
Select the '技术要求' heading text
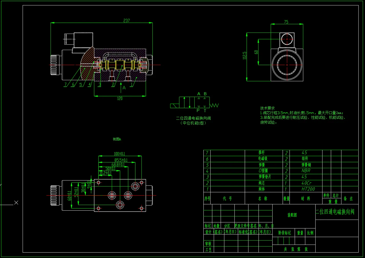[x=267, y=108]
